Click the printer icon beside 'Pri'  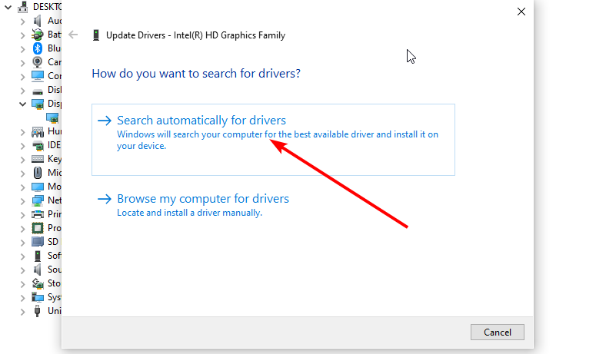tap(37, 214)
